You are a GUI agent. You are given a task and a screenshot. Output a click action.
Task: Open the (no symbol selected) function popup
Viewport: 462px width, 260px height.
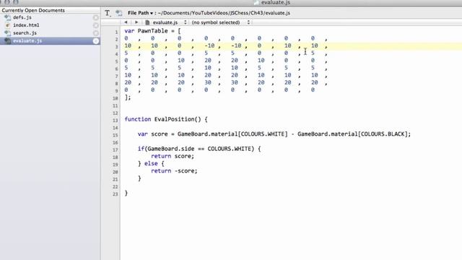tap(221, 22)
